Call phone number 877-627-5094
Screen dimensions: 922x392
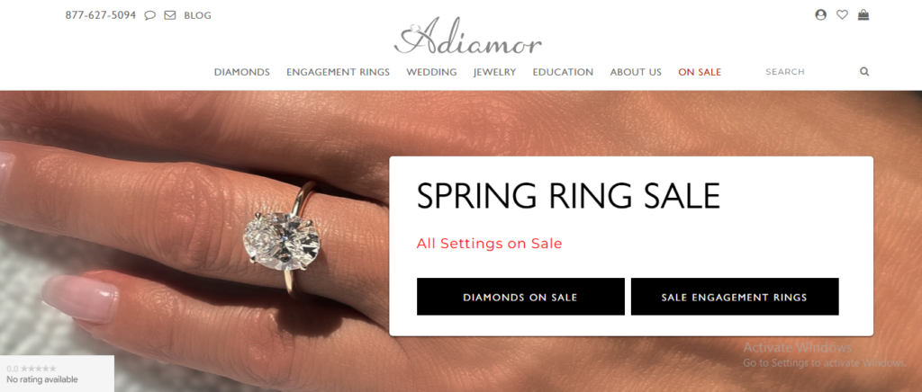point(101,15)
